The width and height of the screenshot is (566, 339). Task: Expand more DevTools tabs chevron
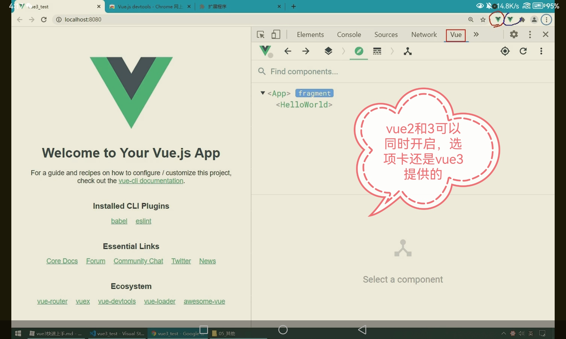476,34
